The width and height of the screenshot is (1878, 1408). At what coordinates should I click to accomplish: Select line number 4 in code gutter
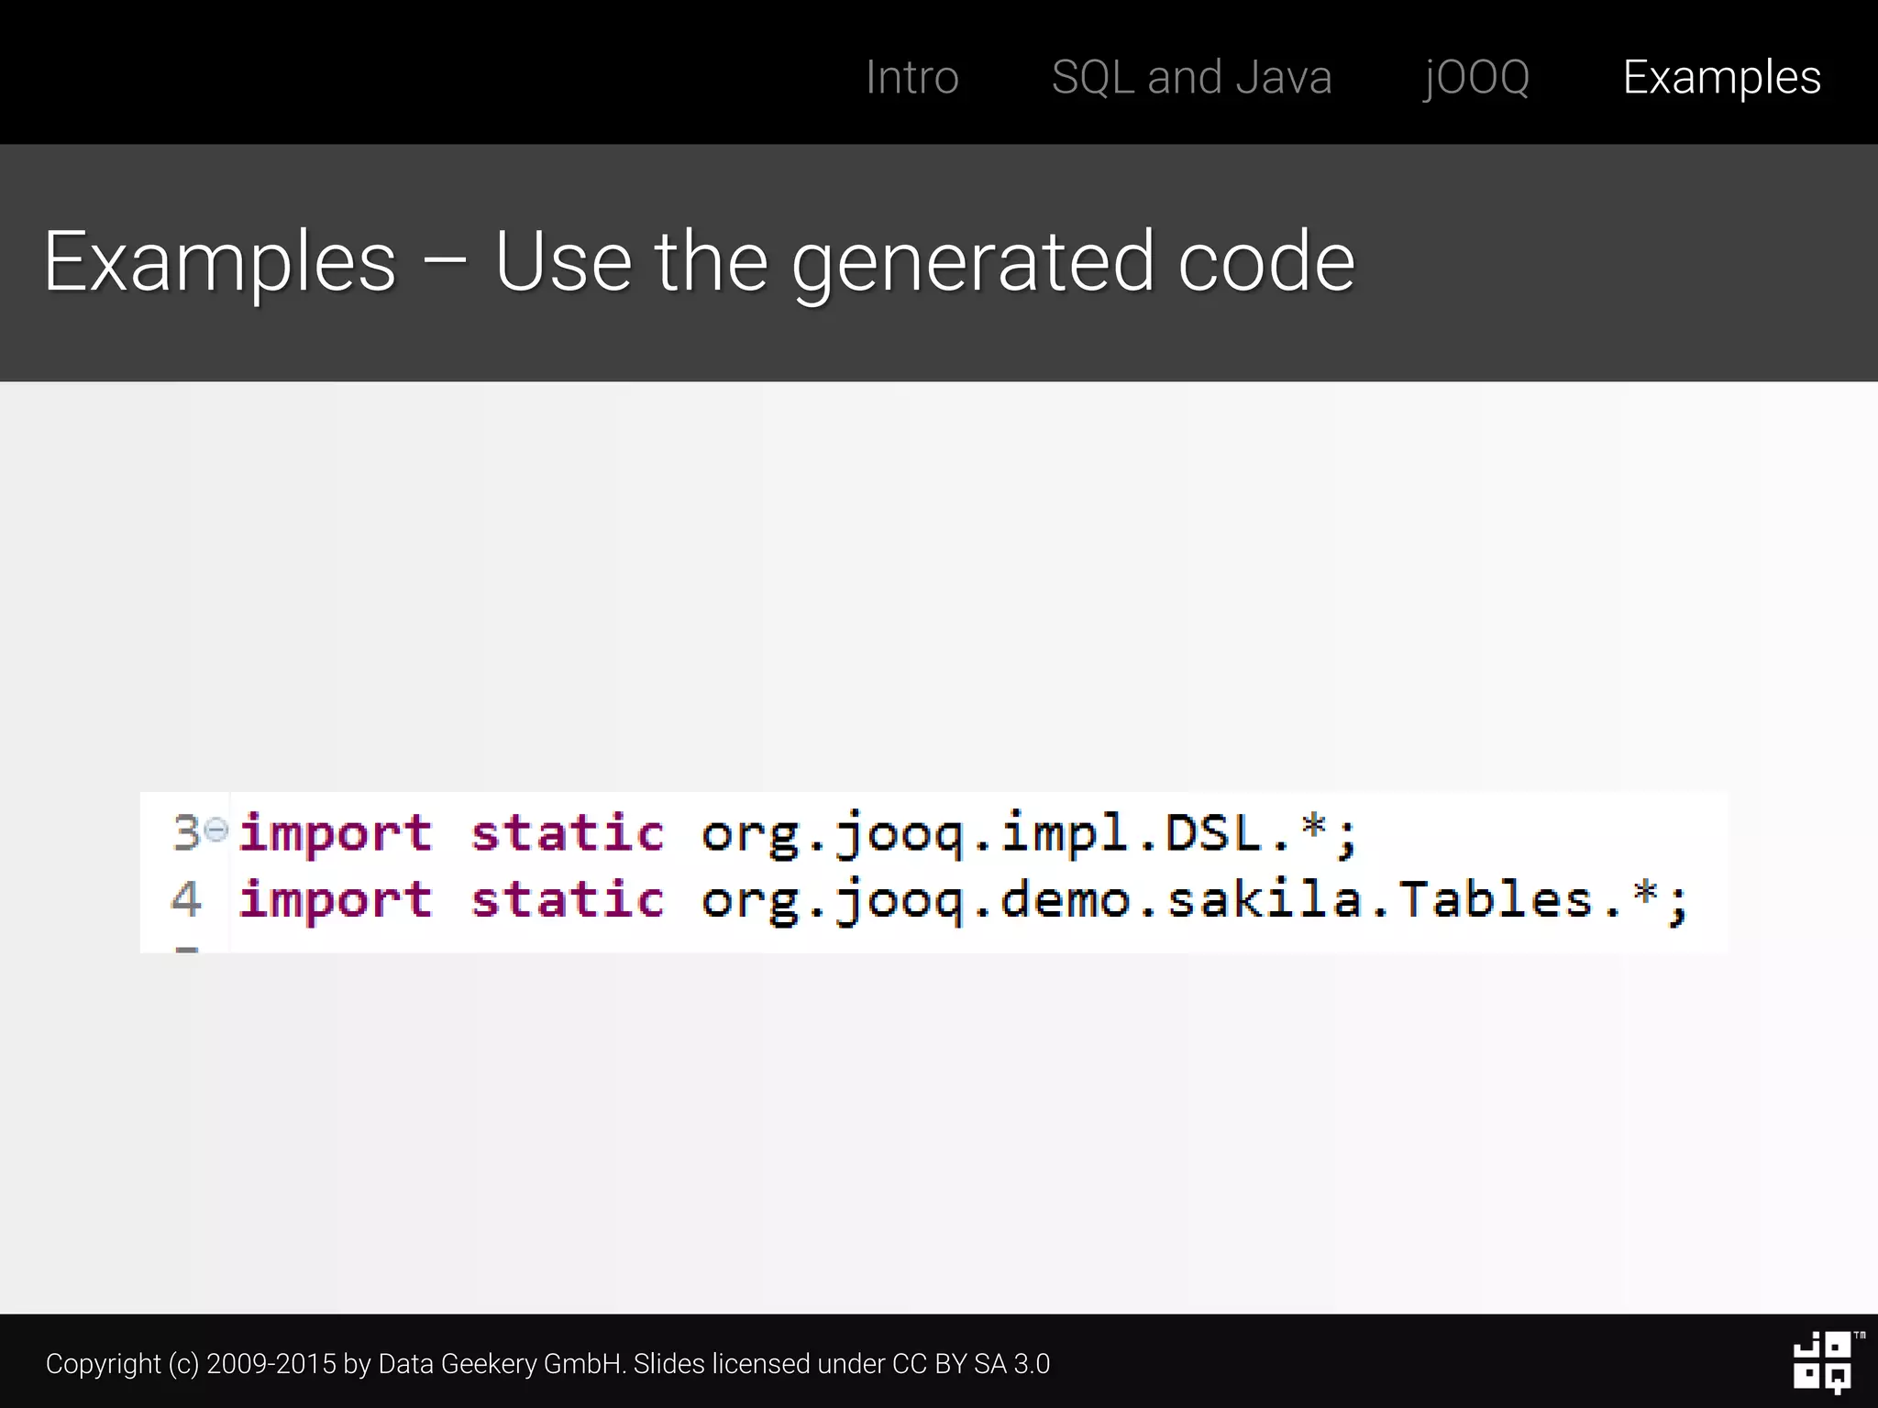(x=186, y=899)
